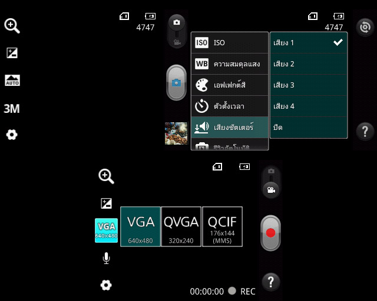The image size is (377, 301).
Task: Click the help icon below the record button
Action: click(x=270, y=281)
